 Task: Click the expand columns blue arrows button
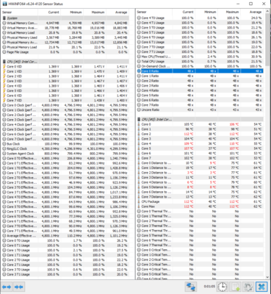(x=7, y=287)
